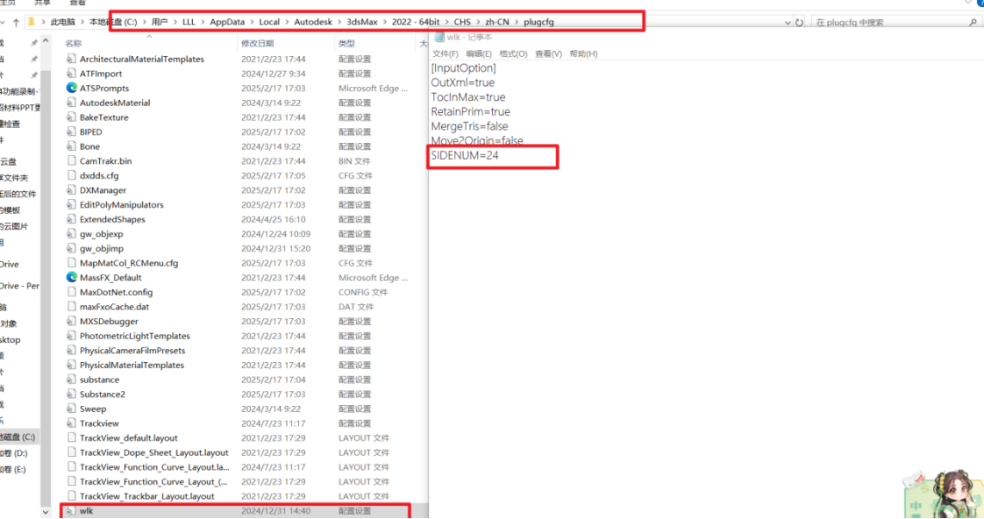Image resolution: width=984 pixels, height=519 pixels.
Task: Click the file icon of TrackView_default.layout
Action: click(x=72, y=438)
